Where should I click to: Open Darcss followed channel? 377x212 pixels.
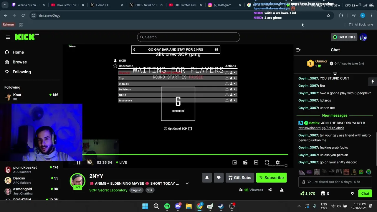[31, 180]
